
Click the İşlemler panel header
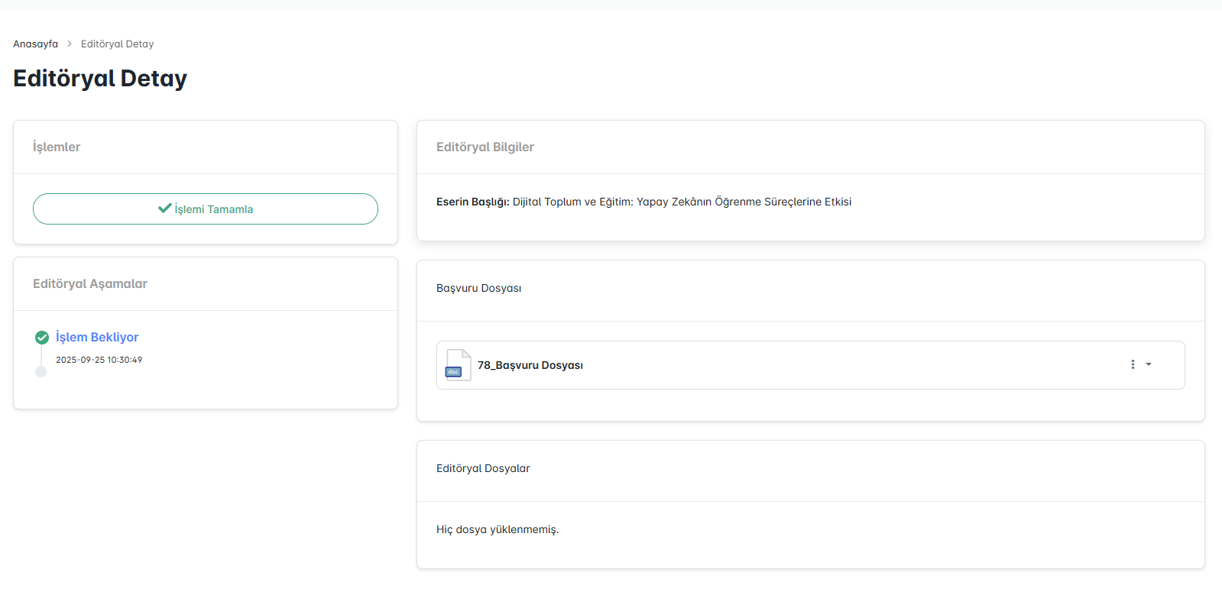[x=57, y=147]
